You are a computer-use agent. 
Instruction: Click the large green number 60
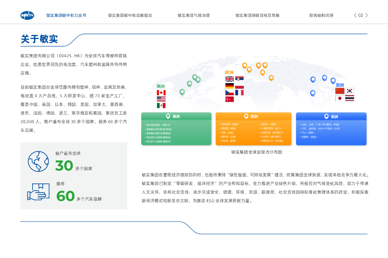click(x=65, y=196)
